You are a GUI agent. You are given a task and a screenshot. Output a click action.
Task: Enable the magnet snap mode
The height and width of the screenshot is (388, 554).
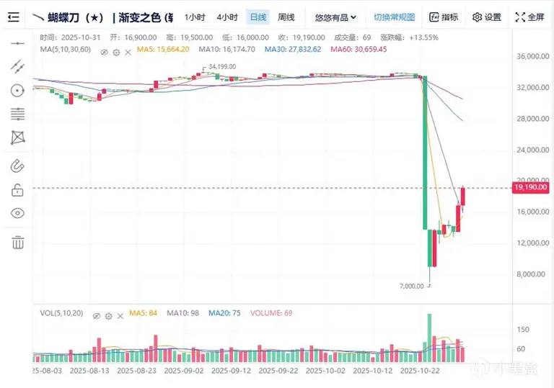click(17, 166)
